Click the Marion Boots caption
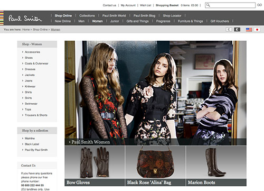Screen dimensions: 264x191 201,183
